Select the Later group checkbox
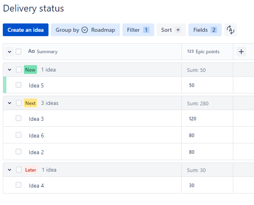 (x=19, y=170)
